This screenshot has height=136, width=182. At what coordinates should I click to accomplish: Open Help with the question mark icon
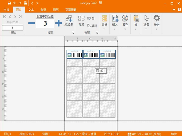click(x=179, y=9)
